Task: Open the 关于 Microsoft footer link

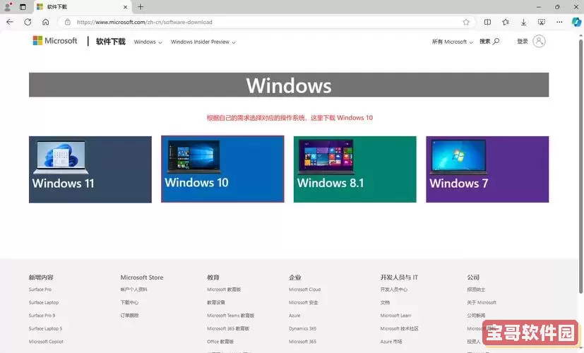Action: 482,302
